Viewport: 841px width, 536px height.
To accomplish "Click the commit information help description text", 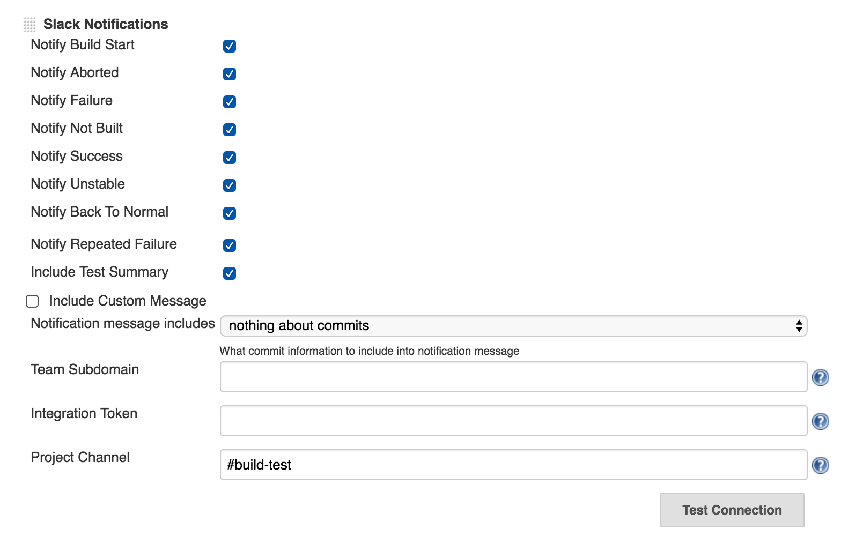I will 370,351.
